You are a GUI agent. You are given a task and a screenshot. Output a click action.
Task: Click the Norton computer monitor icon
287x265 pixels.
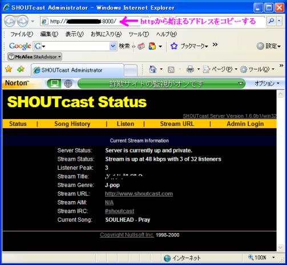point(54,84)
